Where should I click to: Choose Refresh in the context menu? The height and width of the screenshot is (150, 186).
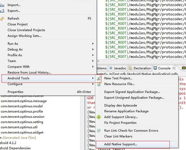(48, 18)
